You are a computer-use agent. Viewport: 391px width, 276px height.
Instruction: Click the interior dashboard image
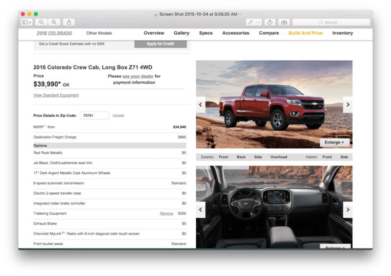(274, 207)
